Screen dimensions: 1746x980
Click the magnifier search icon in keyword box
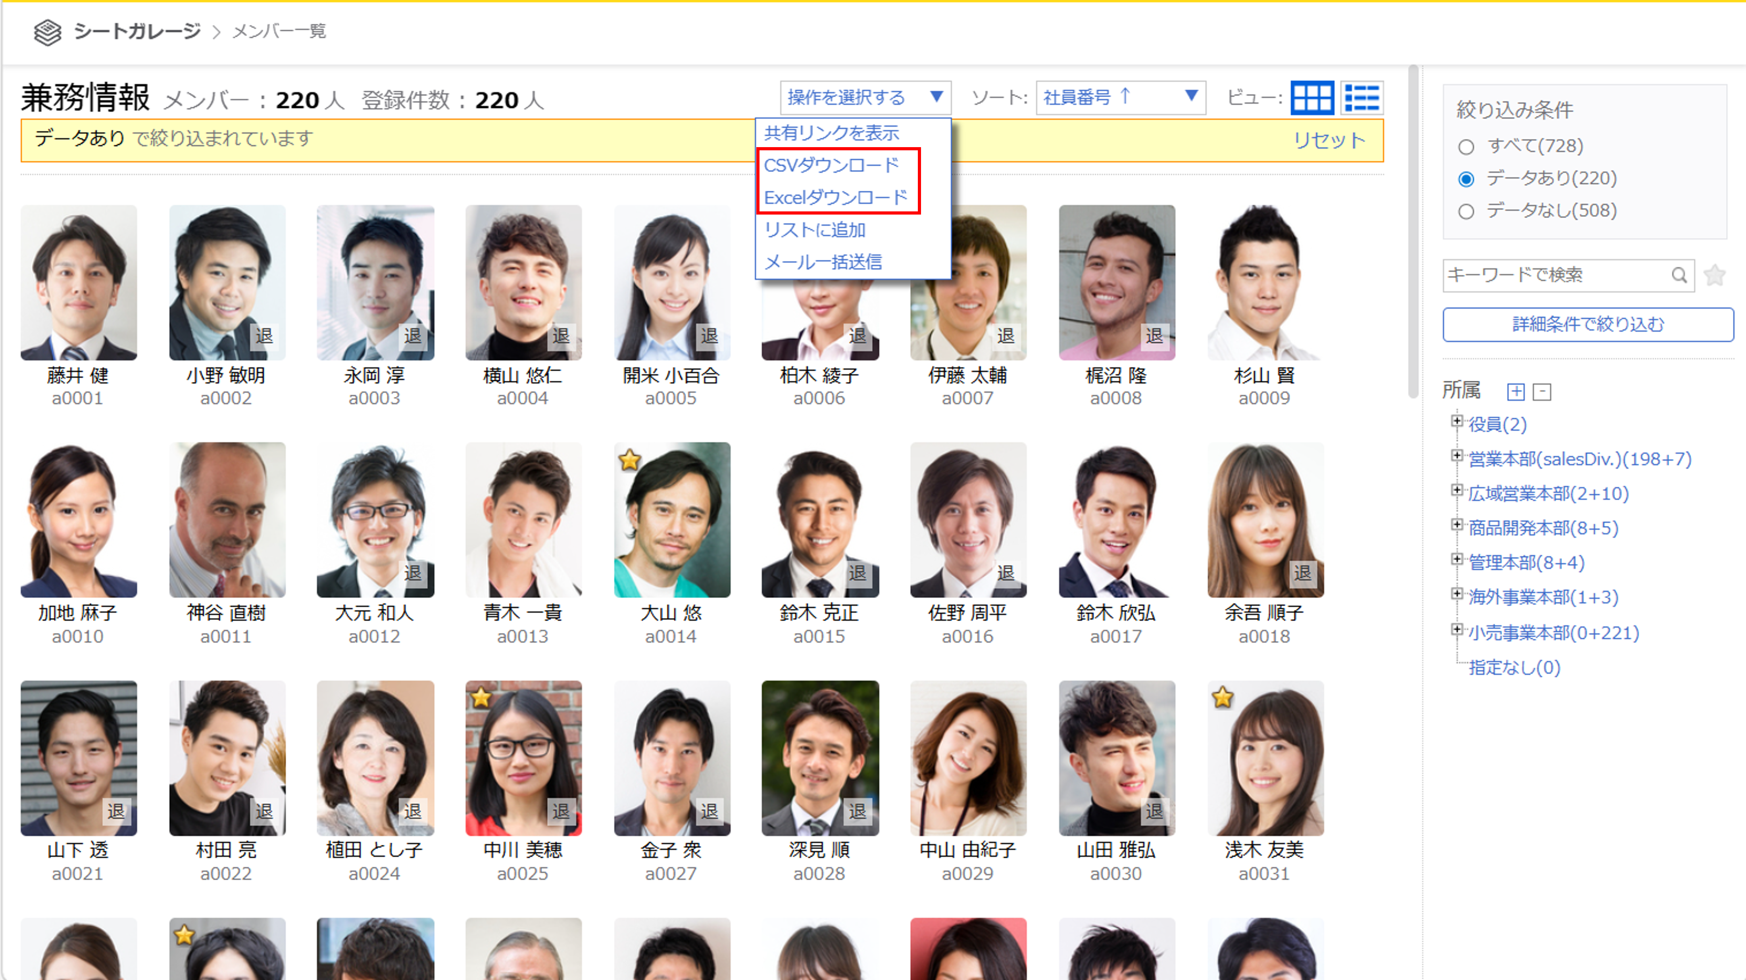[1679, 275]
